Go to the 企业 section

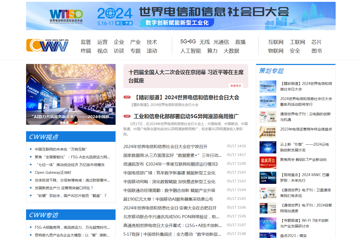tap(119, 42)
